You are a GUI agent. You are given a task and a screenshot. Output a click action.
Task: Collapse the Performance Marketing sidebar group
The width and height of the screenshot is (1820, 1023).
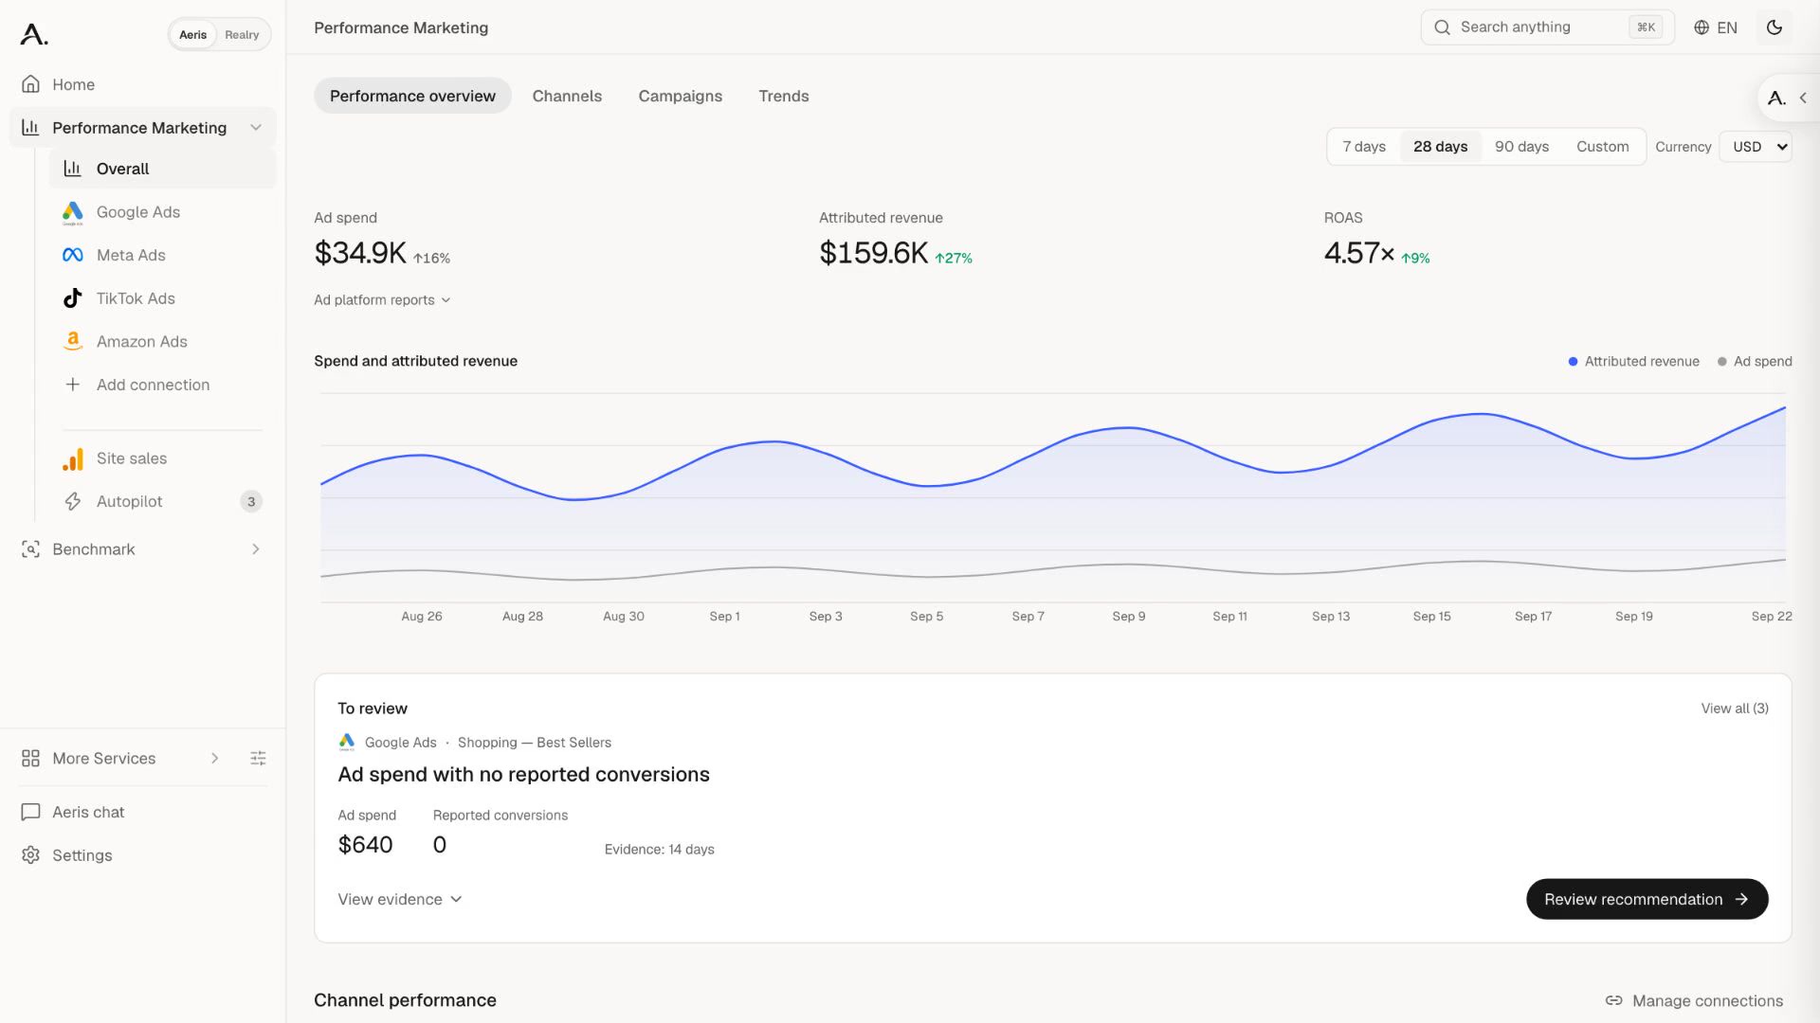click(255, 127)
